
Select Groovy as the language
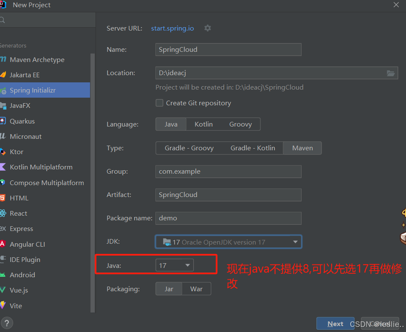pyautogui.click(x=240, y=124)
